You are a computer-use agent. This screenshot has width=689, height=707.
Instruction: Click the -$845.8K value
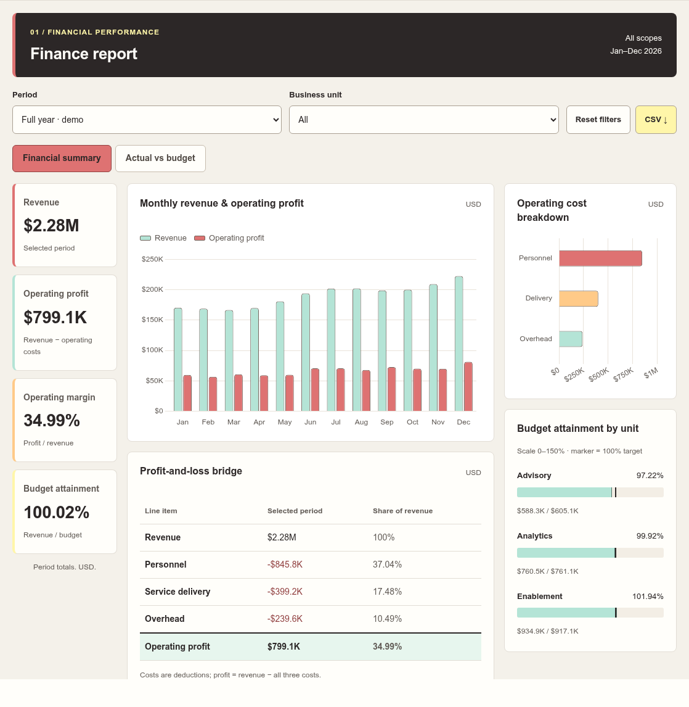point(285,564)
